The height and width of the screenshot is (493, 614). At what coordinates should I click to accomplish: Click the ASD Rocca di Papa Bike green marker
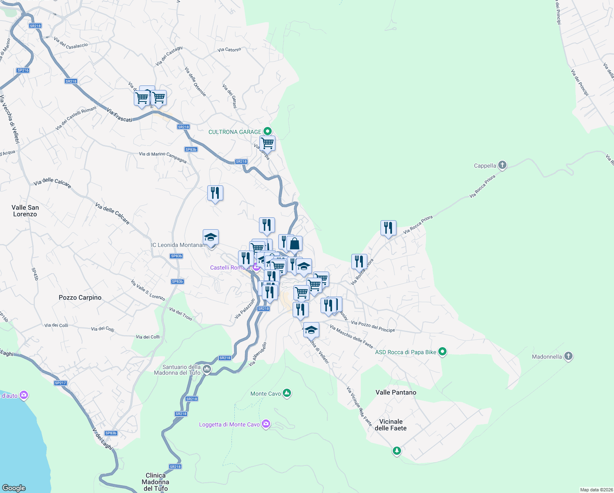[442, 351]
